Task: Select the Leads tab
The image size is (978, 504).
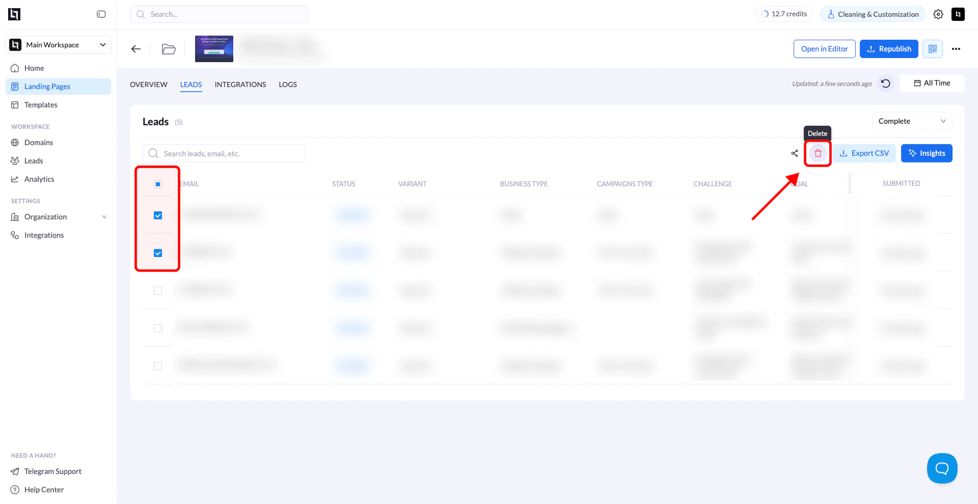Action: tap(191, 85)
